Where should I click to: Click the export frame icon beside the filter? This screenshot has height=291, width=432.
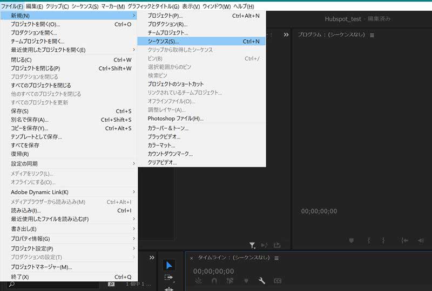(277, 245)
